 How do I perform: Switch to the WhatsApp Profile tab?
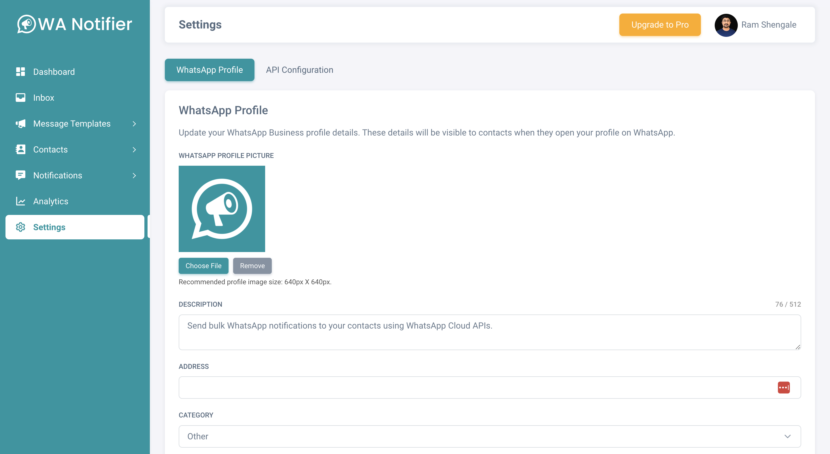point(210,70)
